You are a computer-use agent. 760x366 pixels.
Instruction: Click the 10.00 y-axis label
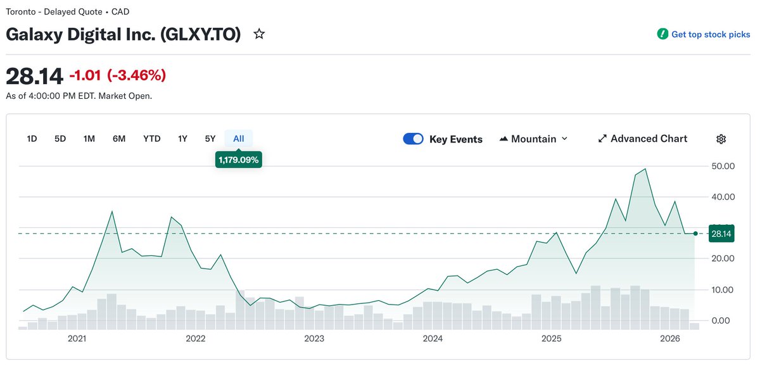723,290
